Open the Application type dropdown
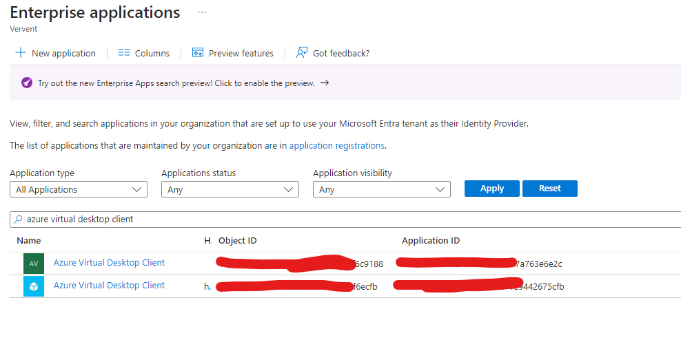 pos(79,189)
